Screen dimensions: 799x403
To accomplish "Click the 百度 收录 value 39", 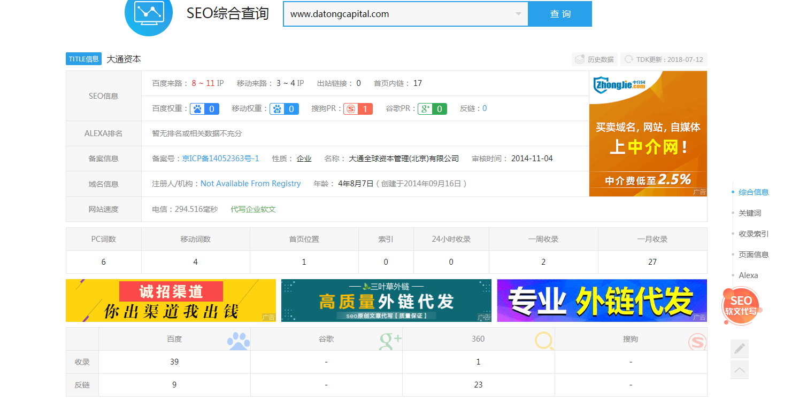I will (174, 362).
